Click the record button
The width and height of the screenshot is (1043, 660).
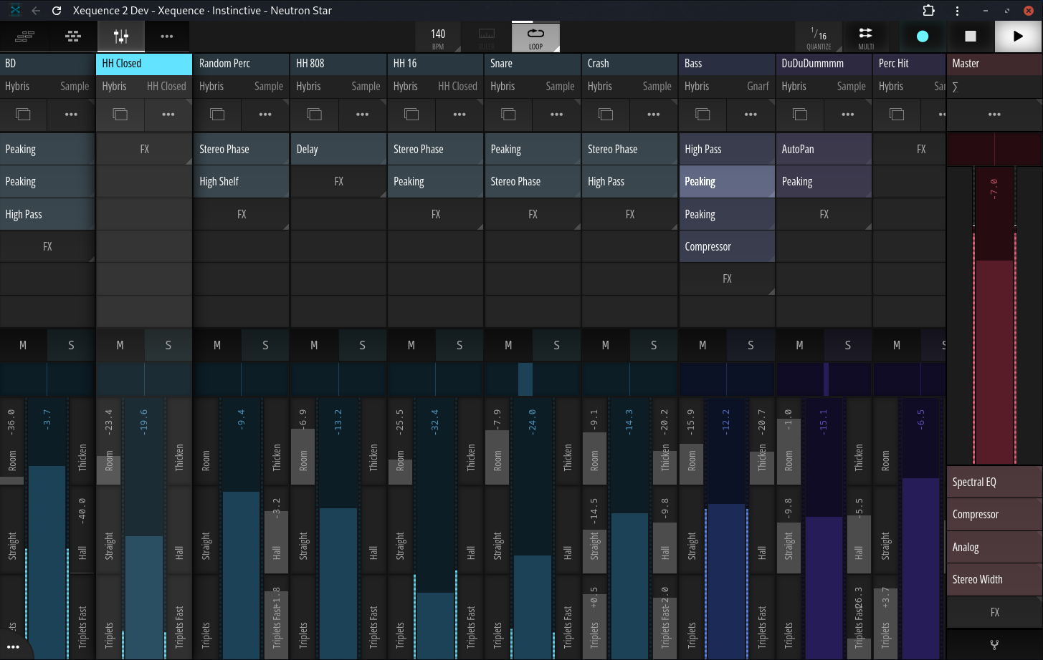pyautogui.click(x=923, y=36)
